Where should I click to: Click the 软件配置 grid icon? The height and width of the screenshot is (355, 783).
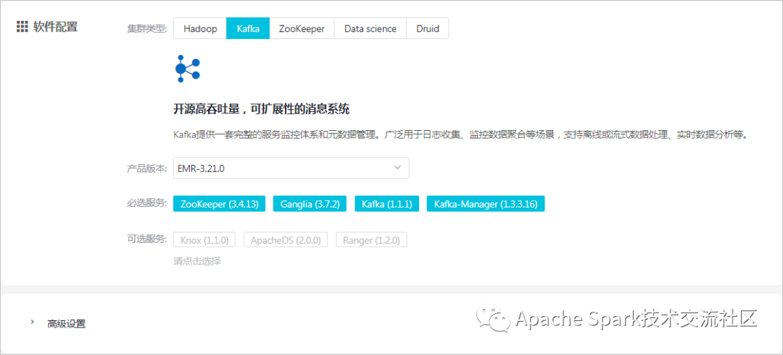pos(22,27)
